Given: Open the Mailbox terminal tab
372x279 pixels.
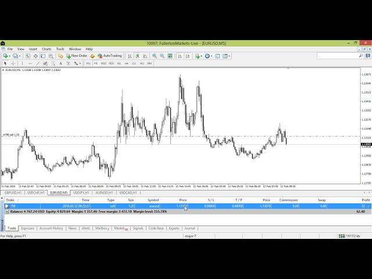Looking at the screenshot, I should (102, 228).
